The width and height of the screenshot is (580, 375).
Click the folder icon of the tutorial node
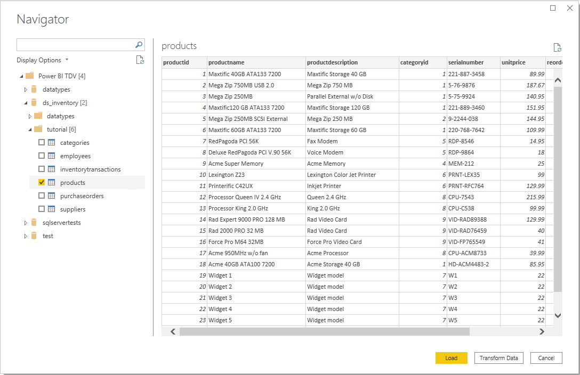coord(38,129)
